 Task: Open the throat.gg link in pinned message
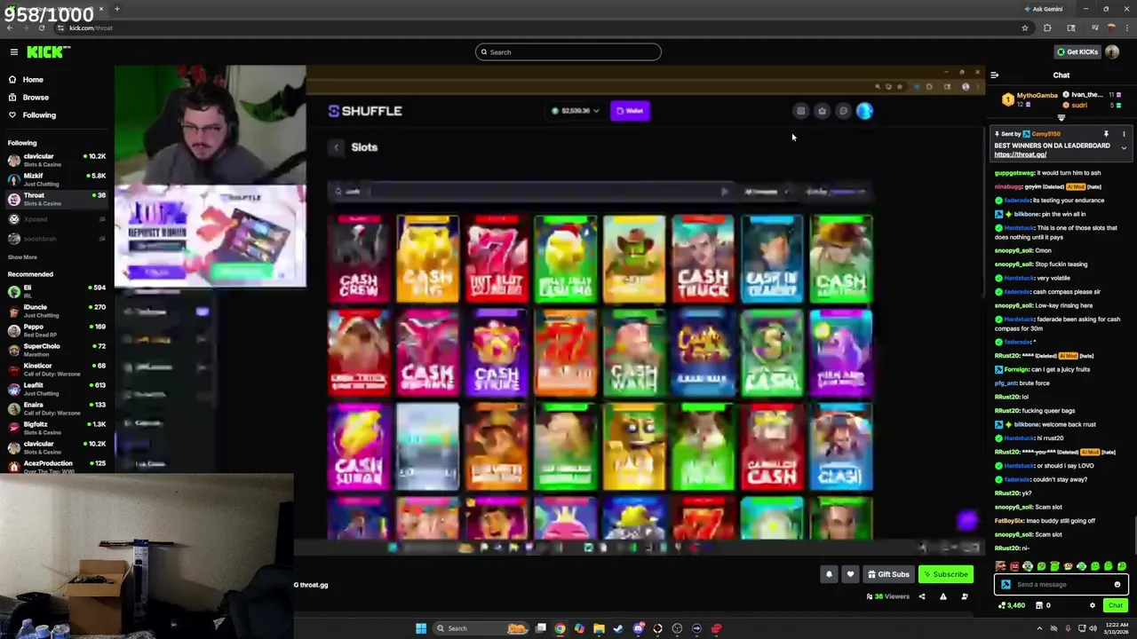pos(1020,154)
